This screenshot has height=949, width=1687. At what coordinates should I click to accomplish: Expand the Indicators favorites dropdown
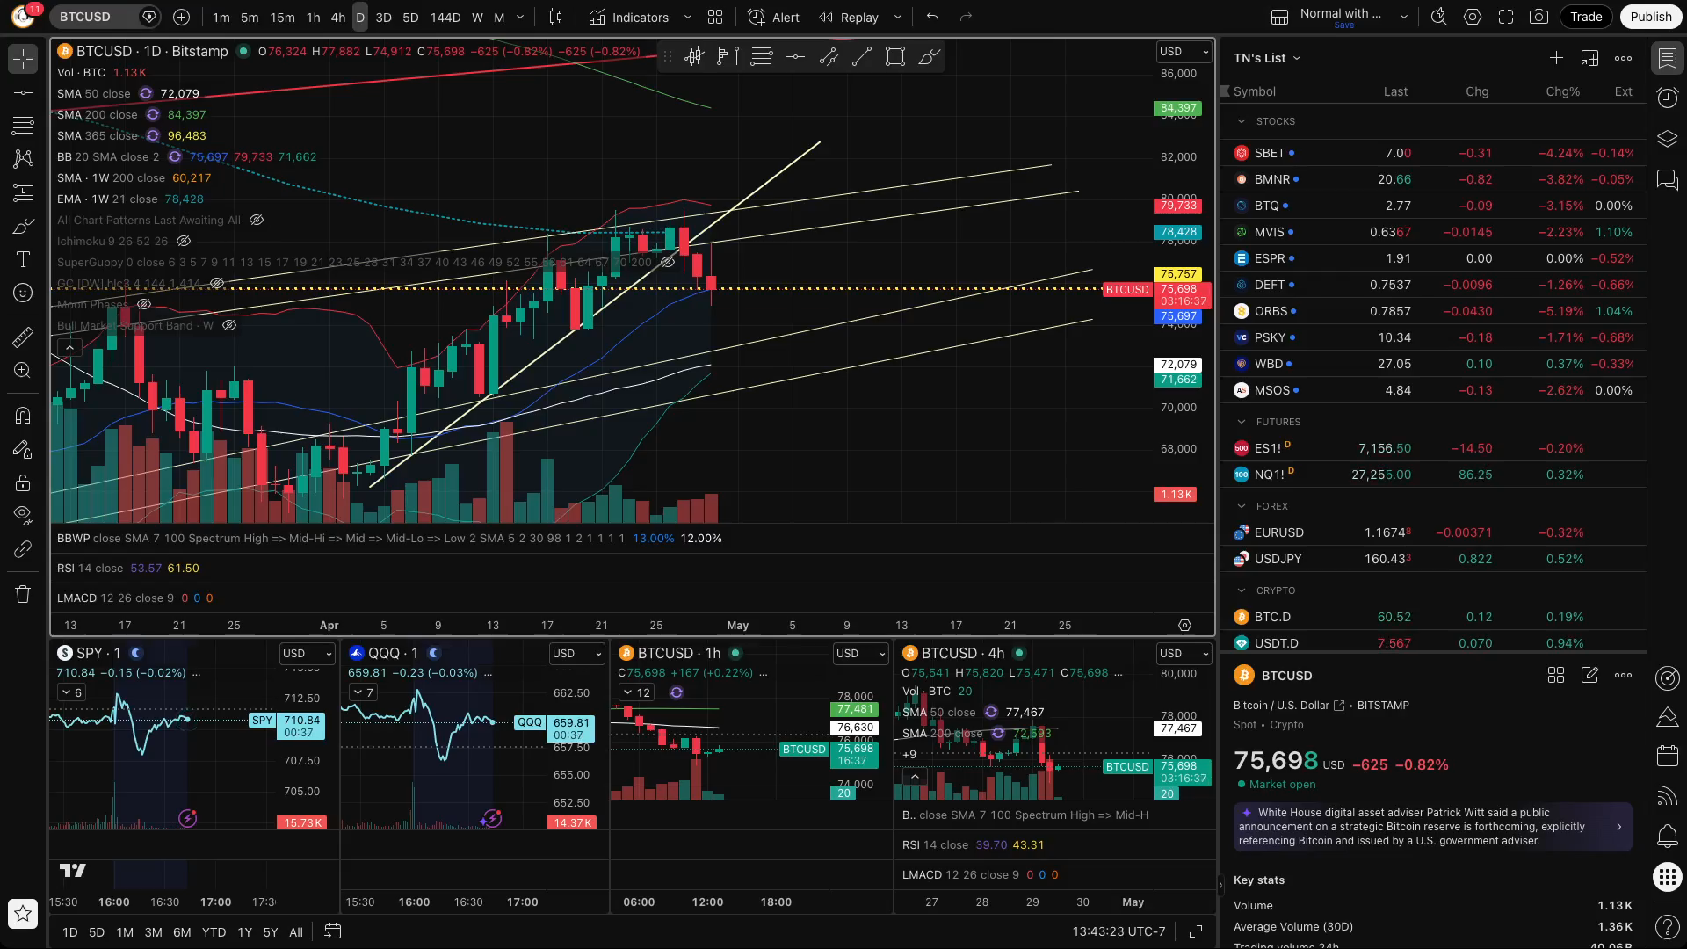coord(687,17)
